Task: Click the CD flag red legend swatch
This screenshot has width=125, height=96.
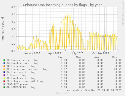Action: [x=4, y=81]
